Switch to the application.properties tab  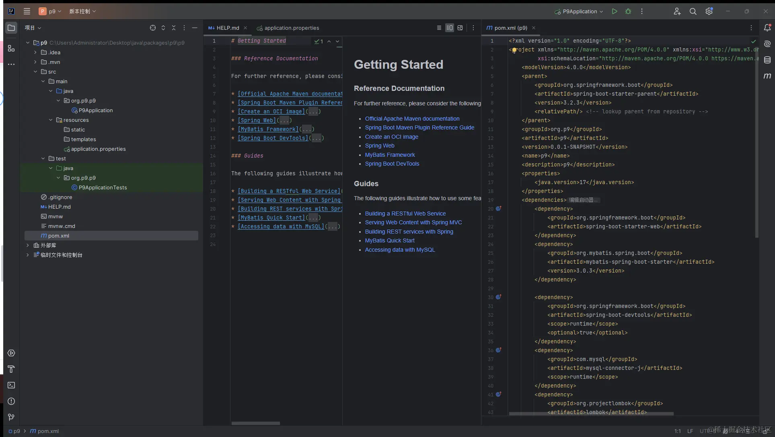(x=288, y=28)
